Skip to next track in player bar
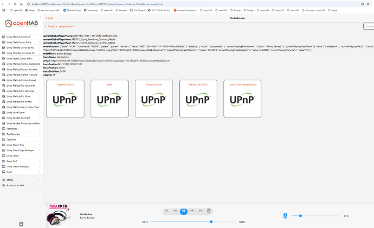The width and height of the screenshot is (374, 228). 201,211
